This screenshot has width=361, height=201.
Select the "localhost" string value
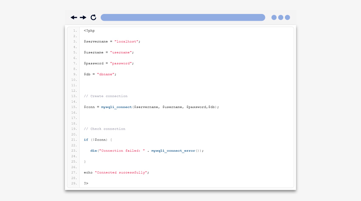point(127,42)
